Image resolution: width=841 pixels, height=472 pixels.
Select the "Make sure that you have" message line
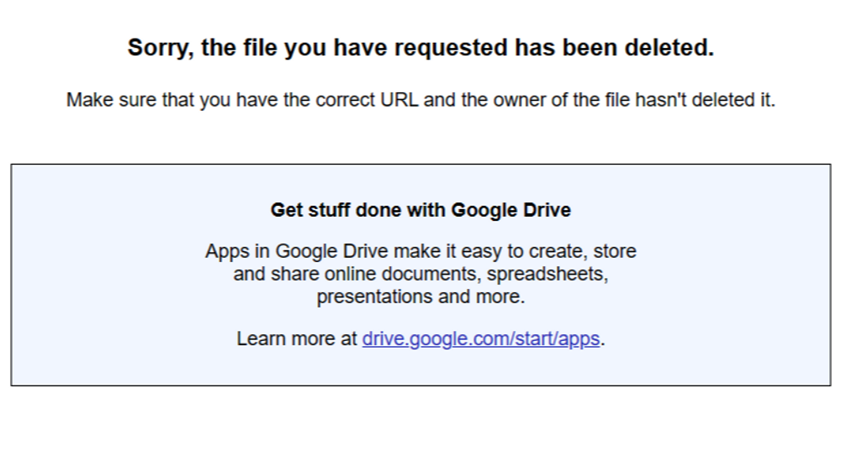tap(420, 100)
